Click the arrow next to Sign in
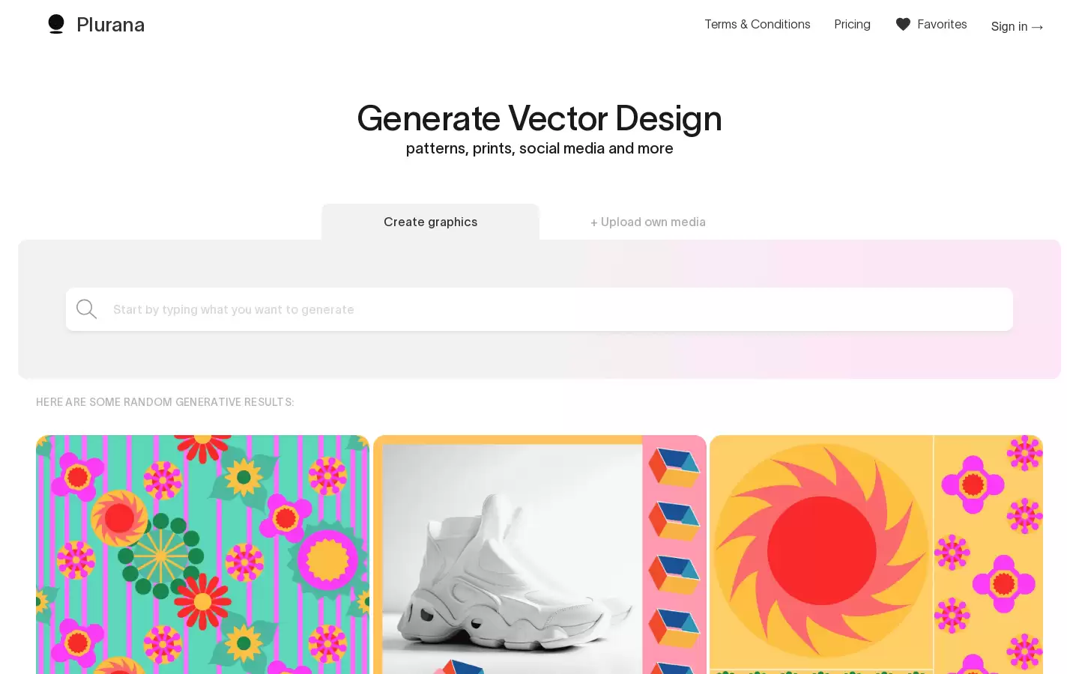Viewport: 1079px width, 674px height. pyautogui.click(x=1038, y=27)
